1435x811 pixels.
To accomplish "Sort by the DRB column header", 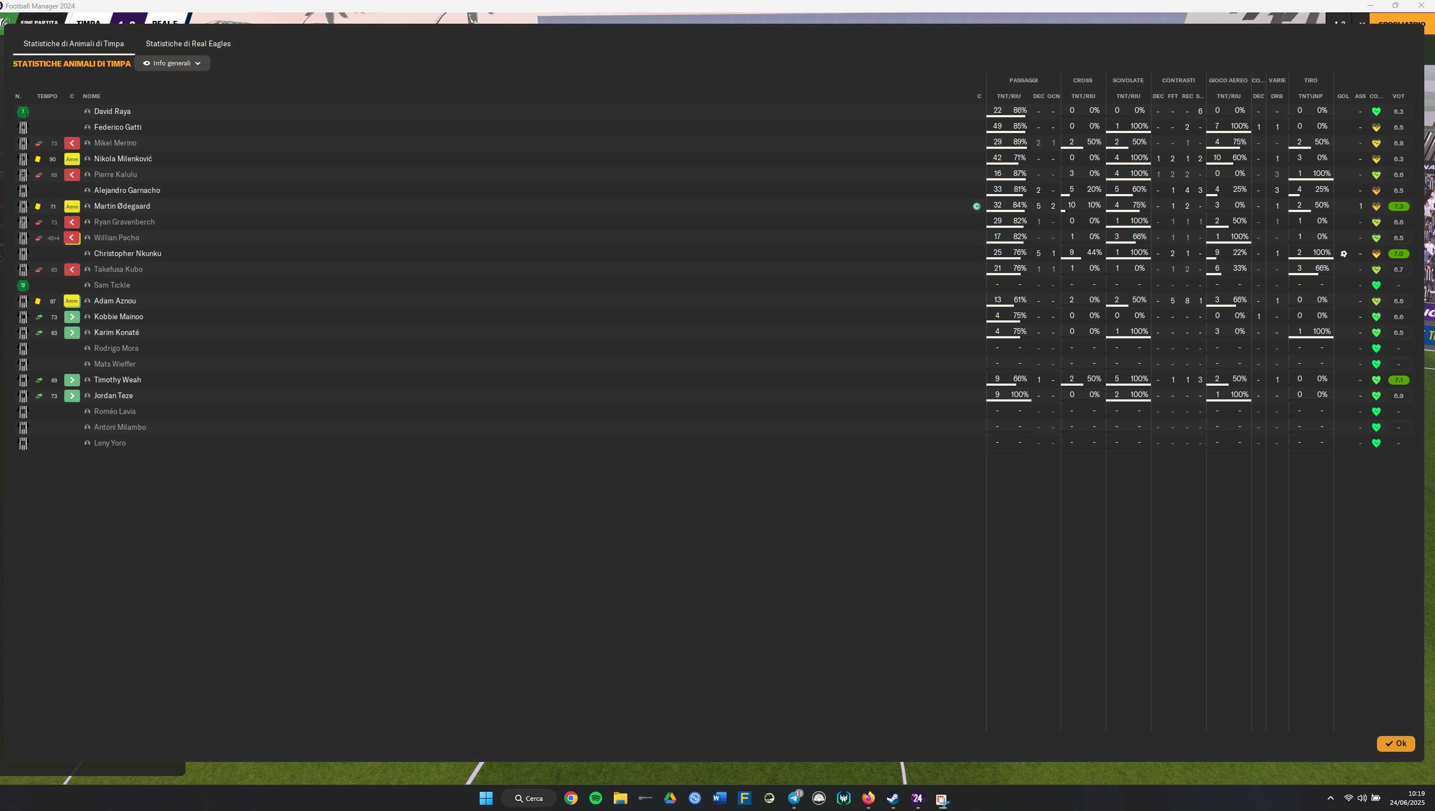I will (1277, 96).
